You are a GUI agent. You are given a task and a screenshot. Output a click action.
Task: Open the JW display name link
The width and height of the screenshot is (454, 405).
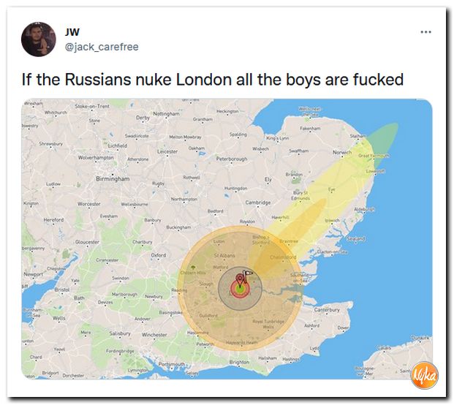click(x=72, y=32)
